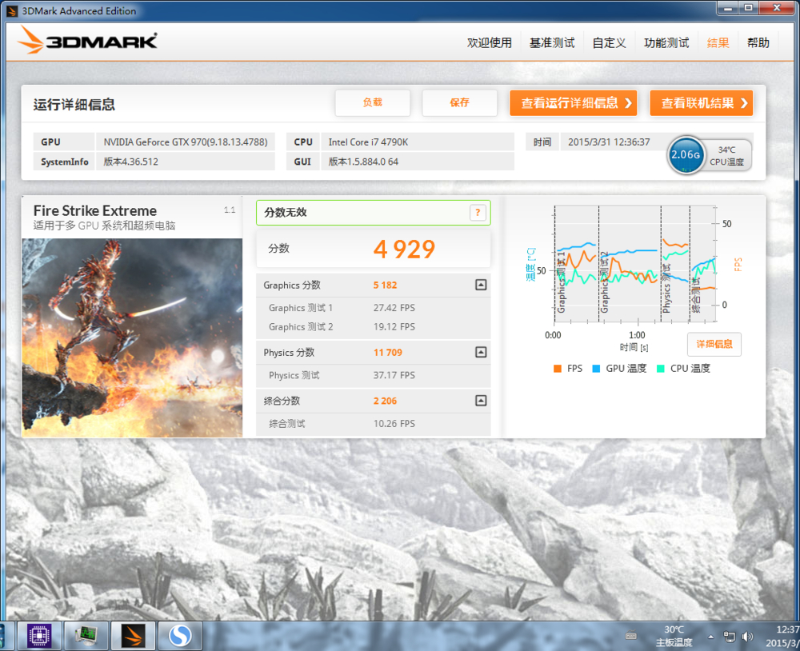Viewport: 800px width, 651px height.
Task: Click Physics 测试 value 37.17 FPS
Action: pos(394,375)
